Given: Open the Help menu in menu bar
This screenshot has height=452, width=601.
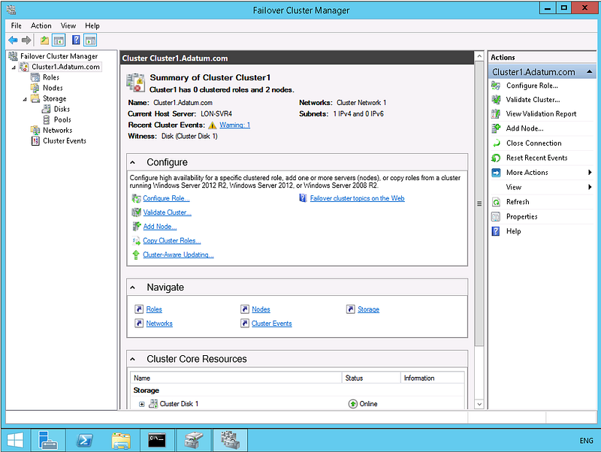Looking at the screenshot, I should pyautogui.click(x=92, y=26).
